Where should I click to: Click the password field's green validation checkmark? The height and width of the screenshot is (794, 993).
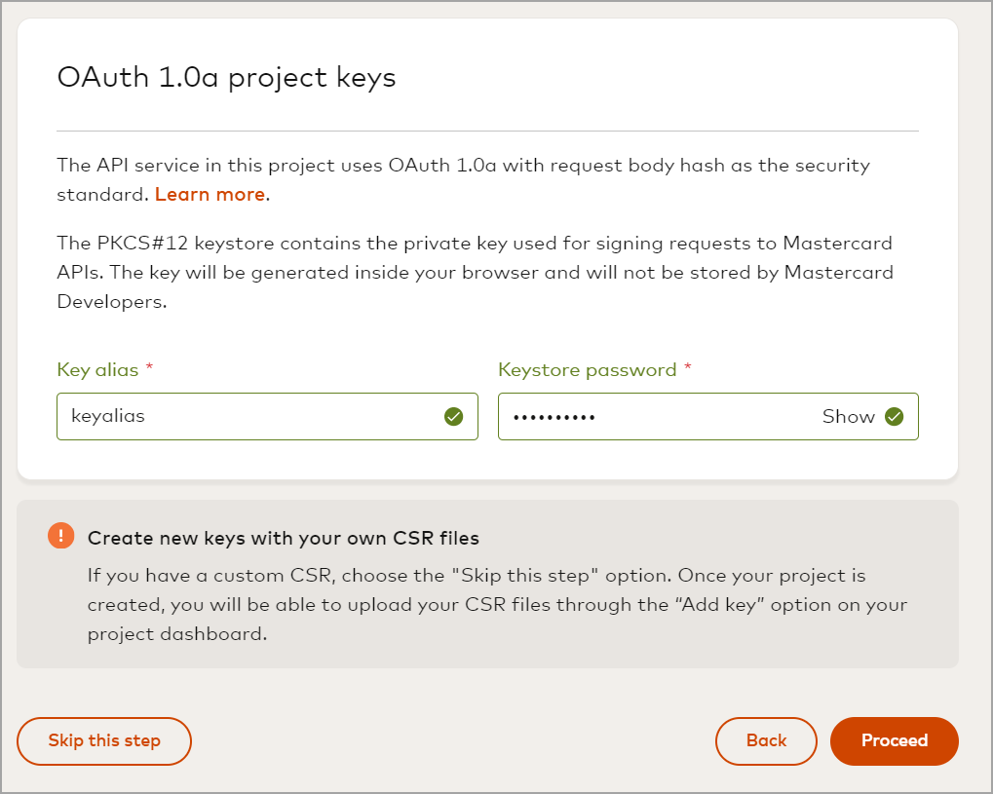pyautogui.click(x=895, y=416)
